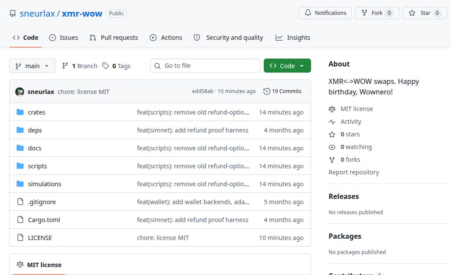
Task: Open the LICENSE file name
Action: 40,238
